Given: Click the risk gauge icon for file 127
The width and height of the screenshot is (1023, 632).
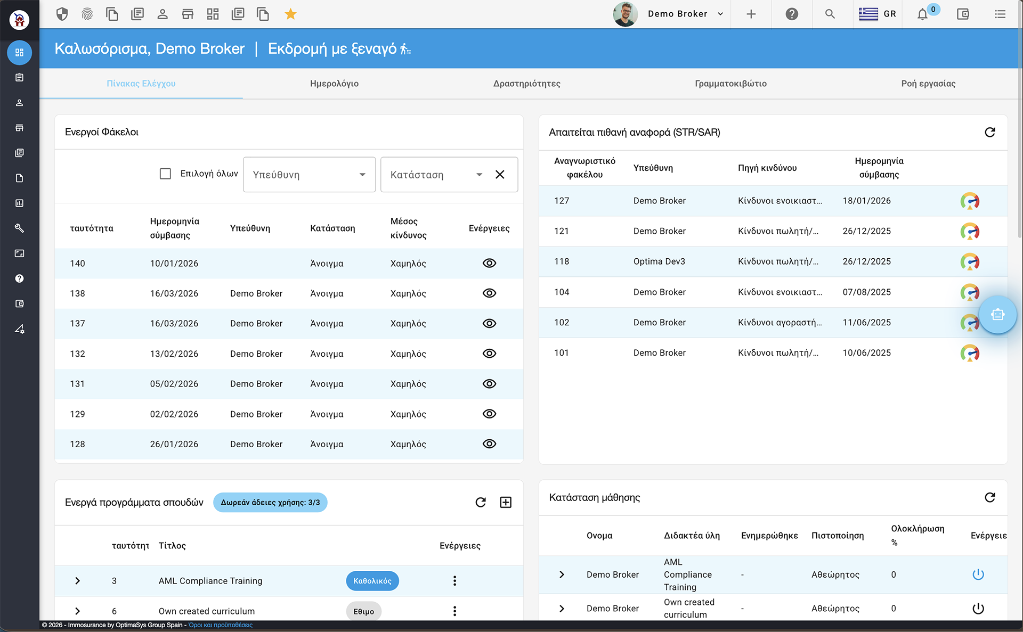Looking at the screenshot, I should point(969,201).
